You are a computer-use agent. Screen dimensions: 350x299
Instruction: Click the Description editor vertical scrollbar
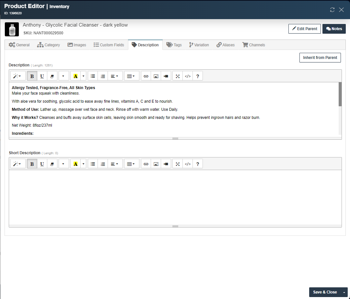(340, 94)
